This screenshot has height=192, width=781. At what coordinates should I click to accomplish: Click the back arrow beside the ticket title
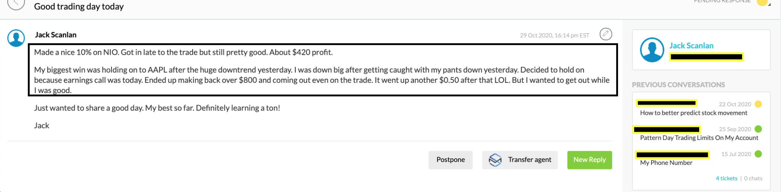(16, 4)
